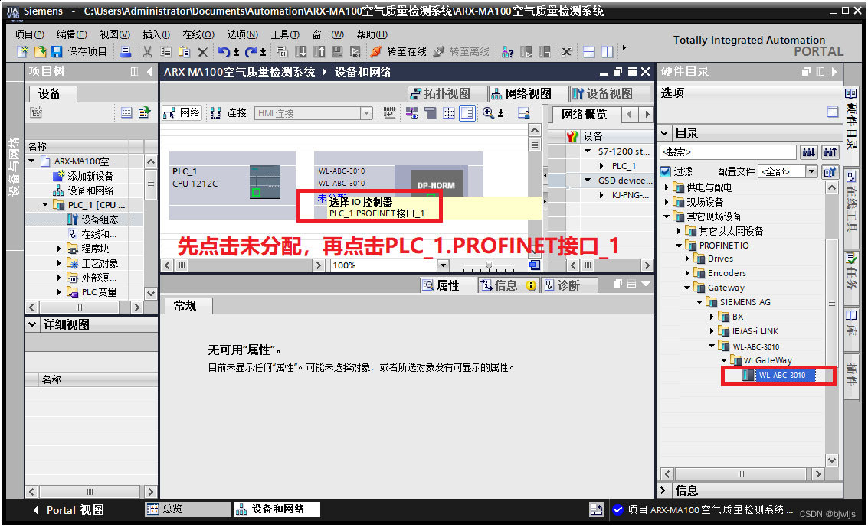Viewport: 868px width, 527px height.
Task: Select PLC_1.PROFINET接口_1 as IO controller
Action: click(377, 213)
